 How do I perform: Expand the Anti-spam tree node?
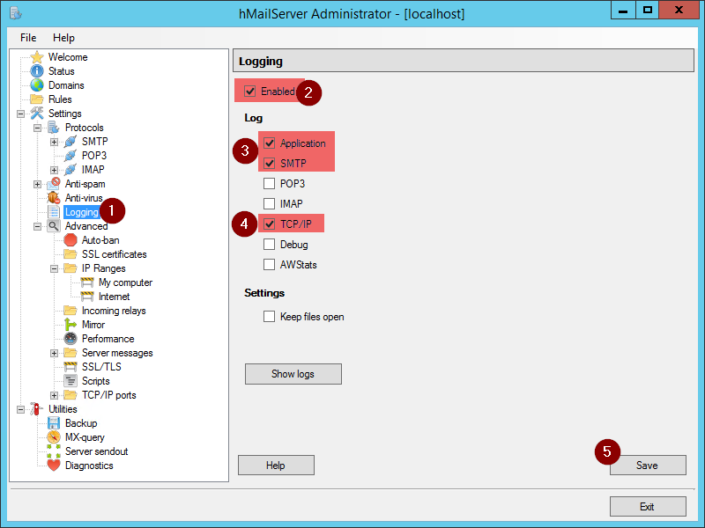click(x=37, y=184)
